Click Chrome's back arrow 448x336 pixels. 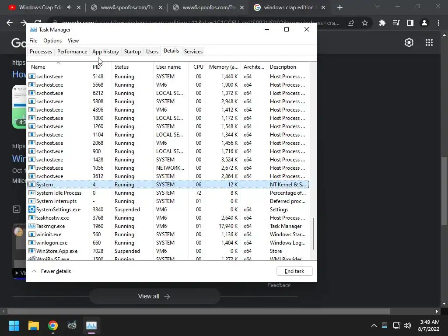tap(10, 23)
